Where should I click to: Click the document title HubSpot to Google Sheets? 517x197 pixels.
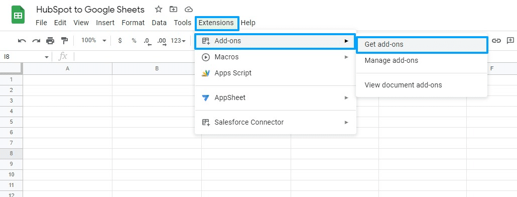[90, 10]
